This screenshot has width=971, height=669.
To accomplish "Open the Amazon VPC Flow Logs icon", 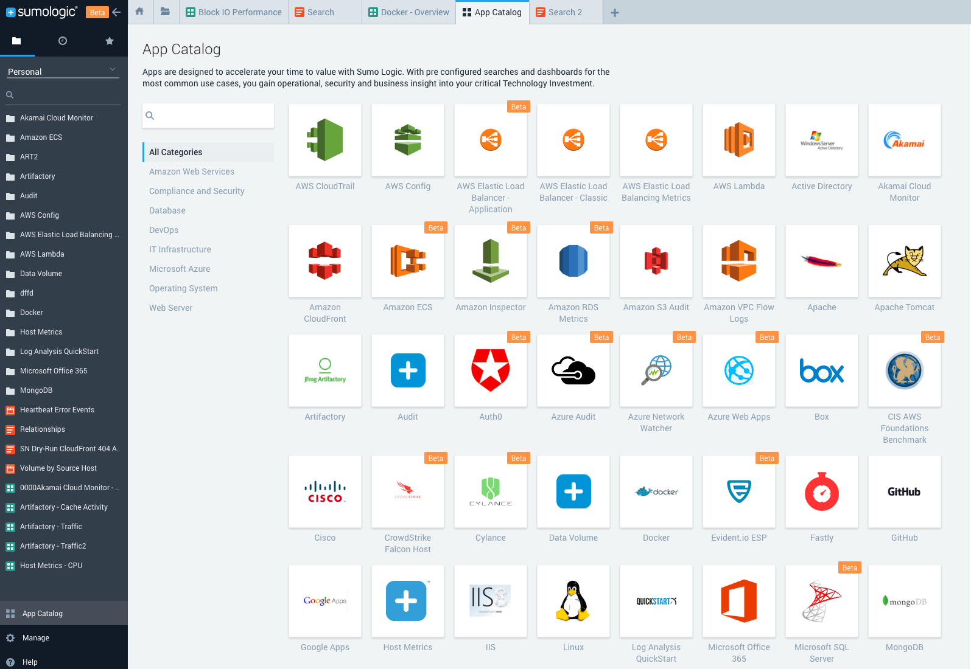I will 739,261.
